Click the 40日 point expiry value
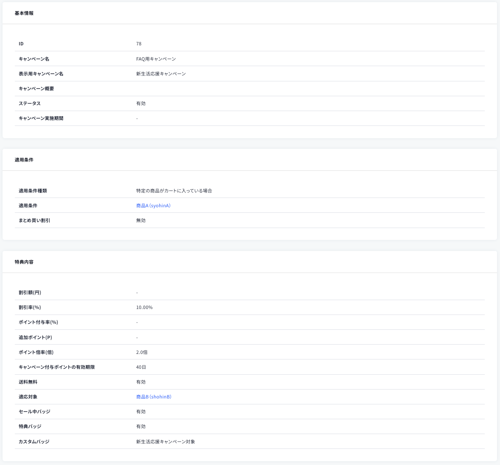500x465 pixels. 141,367
